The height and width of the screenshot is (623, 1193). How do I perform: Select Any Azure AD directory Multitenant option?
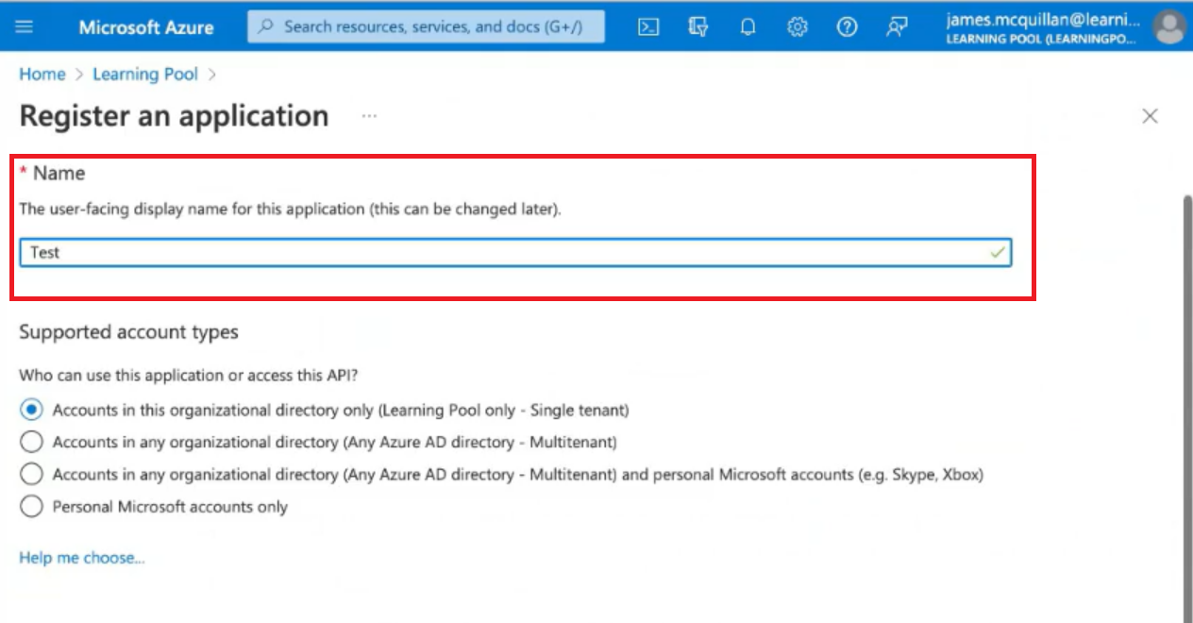[x=31, y=442]
